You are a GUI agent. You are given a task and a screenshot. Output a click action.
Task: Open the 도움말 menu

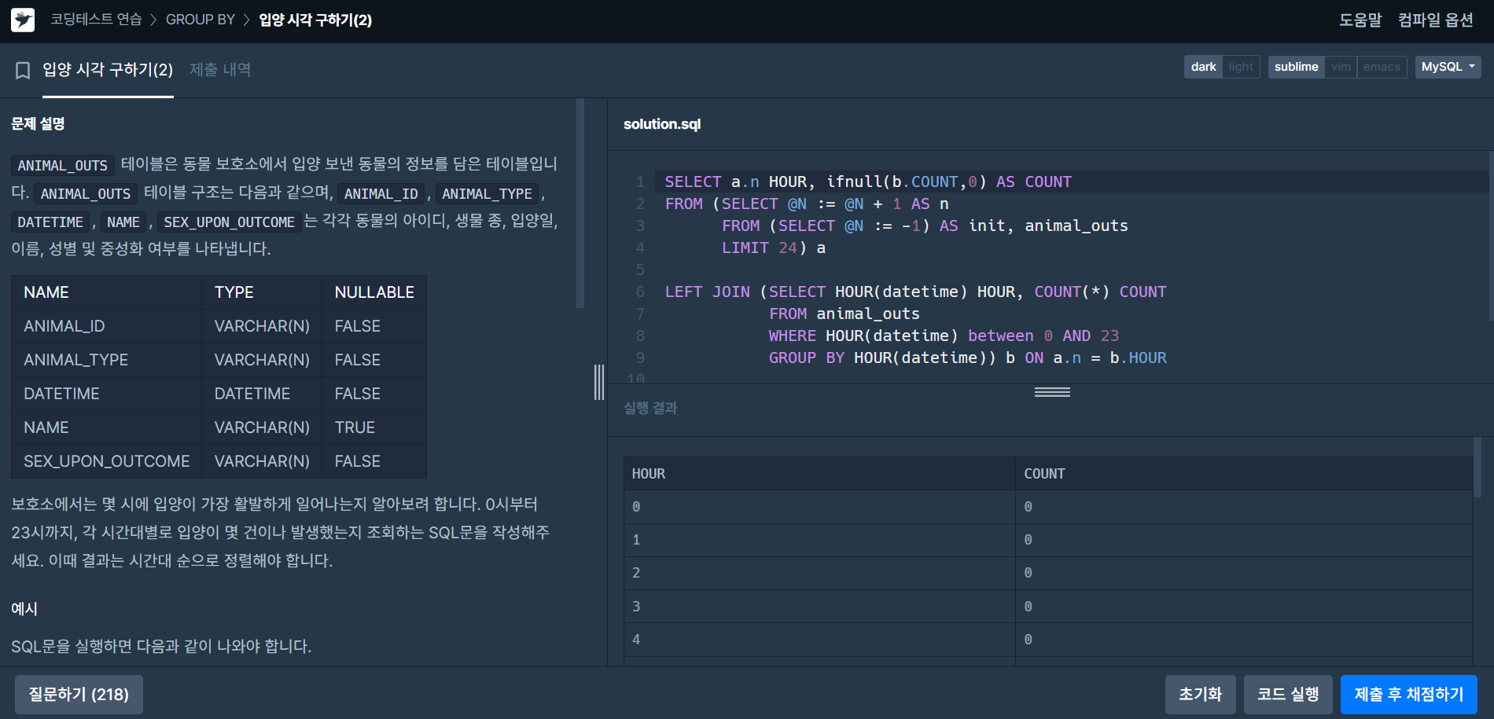click(1360, 20)
